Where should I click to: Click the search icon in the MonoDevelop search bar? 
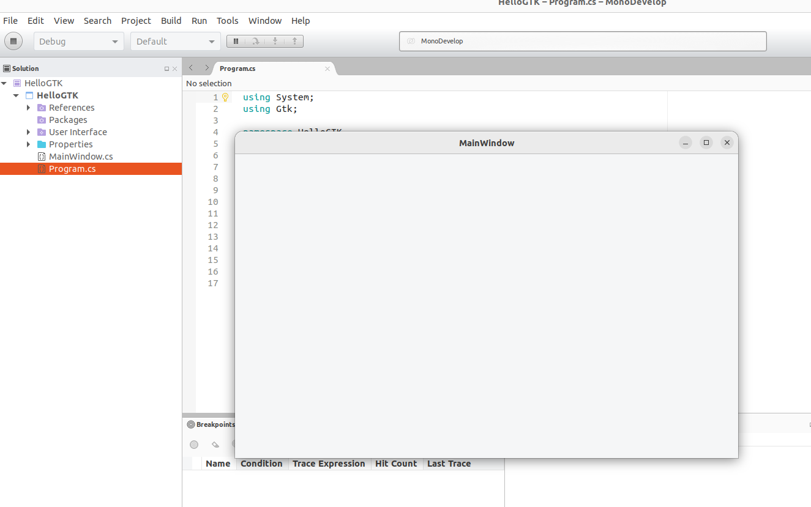pyautogui.click(x=411, y=41)
